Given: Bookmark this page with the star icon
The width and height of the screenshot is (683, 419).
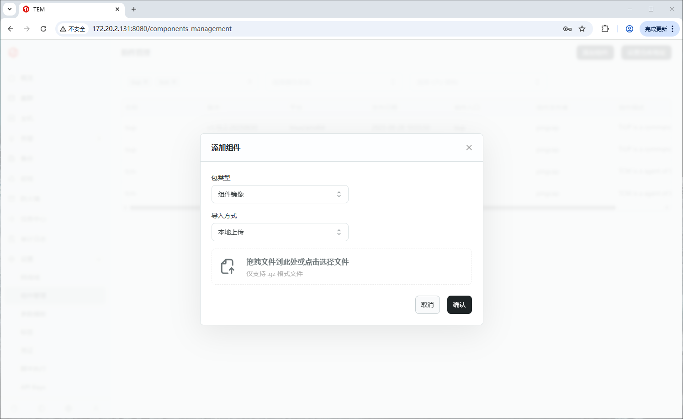Looking at the screenshot, I should click(582, 29).
